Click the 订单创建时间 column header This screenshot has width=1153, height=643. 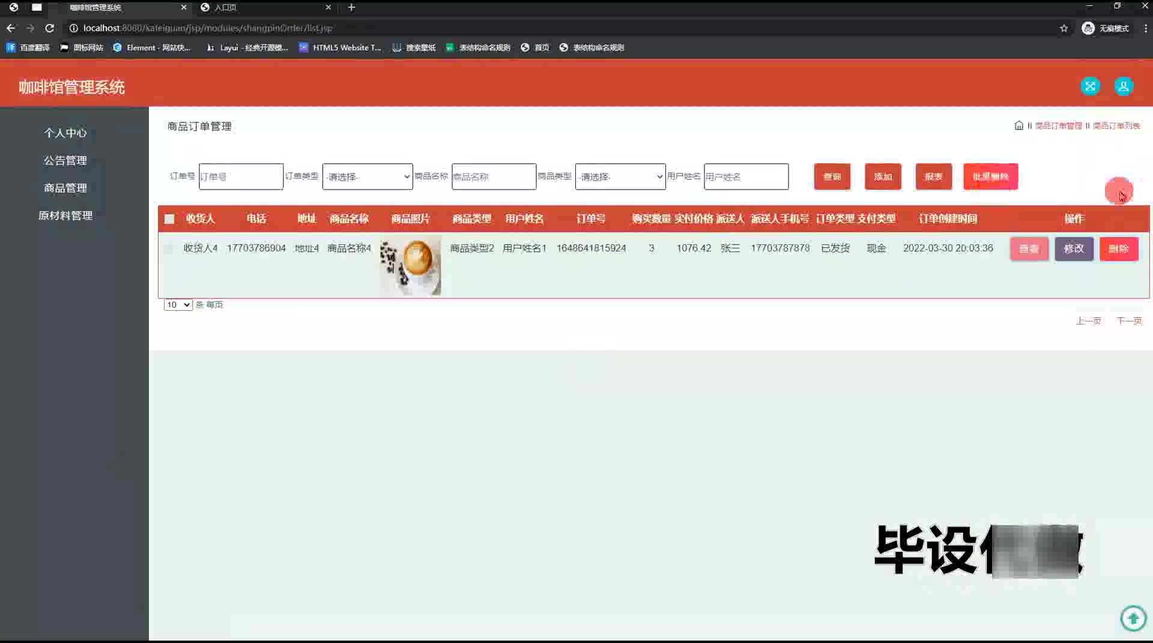tap(948, 219)
